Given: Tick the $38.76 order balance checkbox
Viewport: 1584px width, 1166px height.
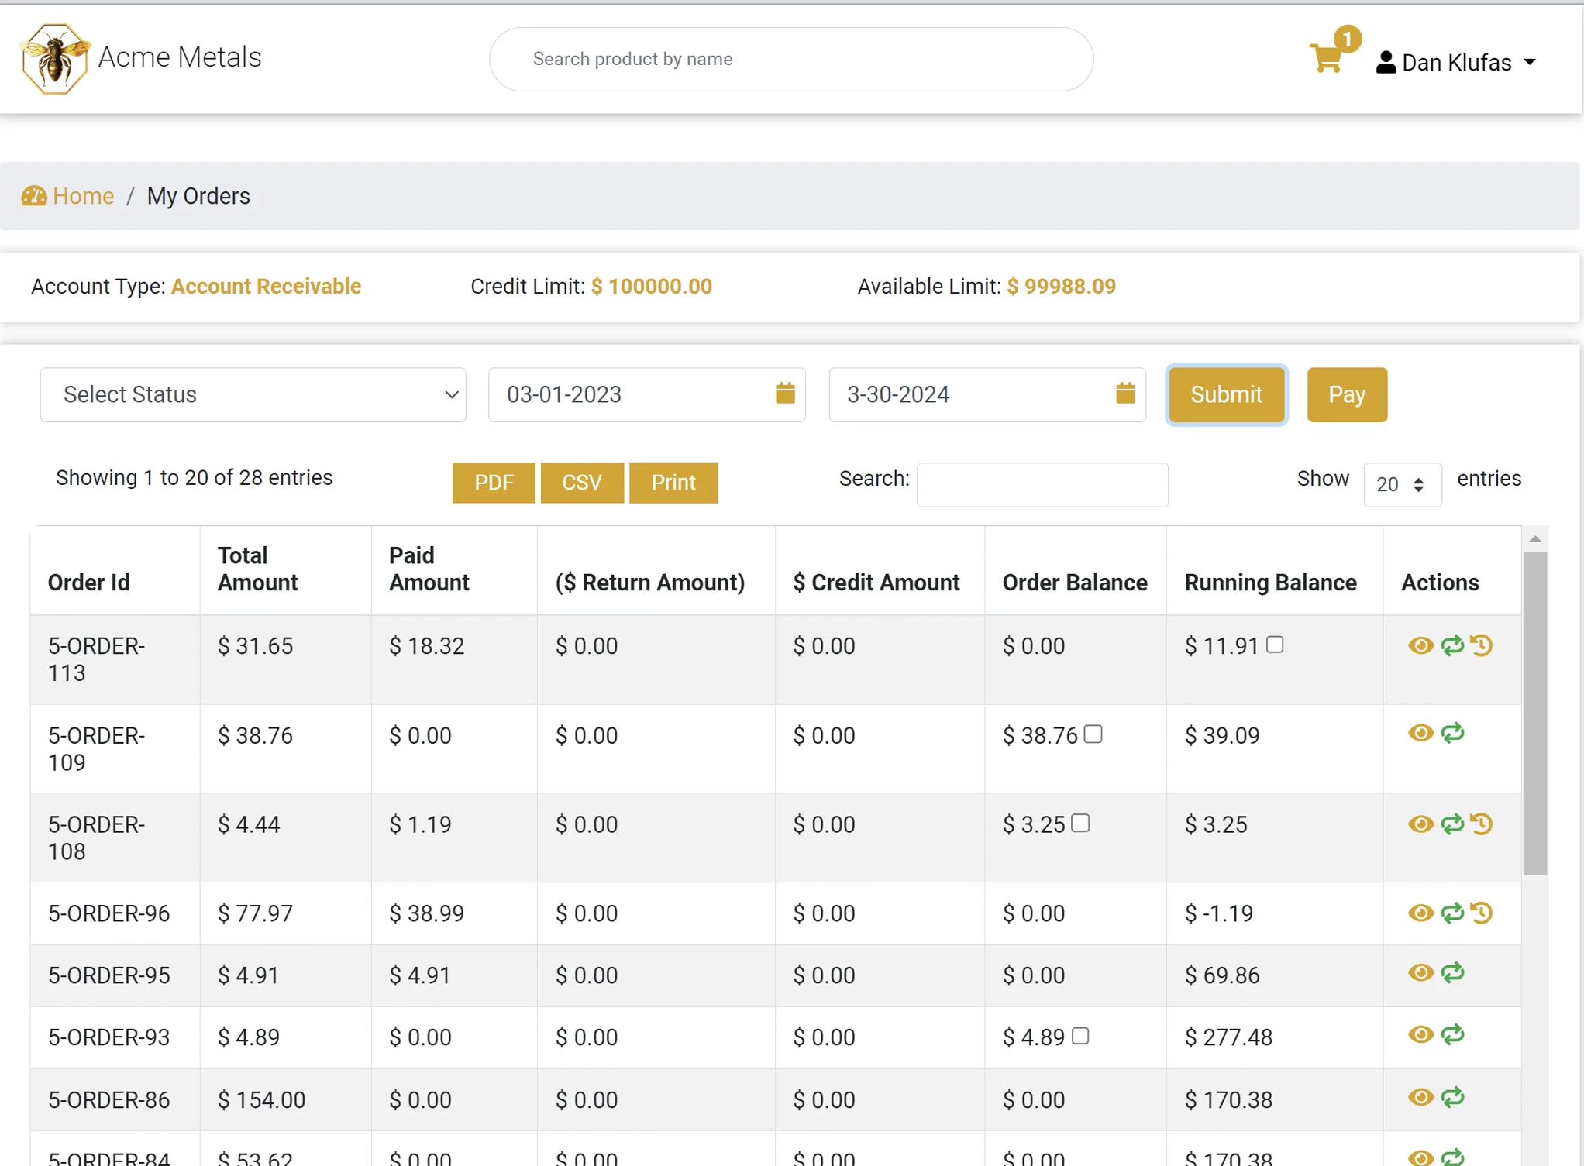Looking at the screenshot, I should 1093,734.
